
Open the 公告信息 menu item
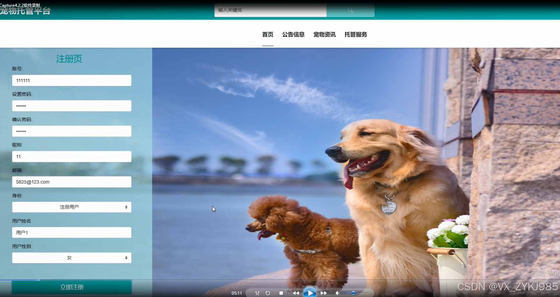coord(293,35)
